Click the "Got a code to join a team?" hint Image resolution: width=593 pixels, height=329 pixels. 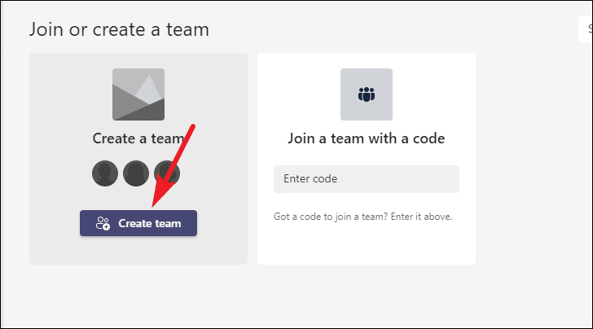[x=331, y=217]
